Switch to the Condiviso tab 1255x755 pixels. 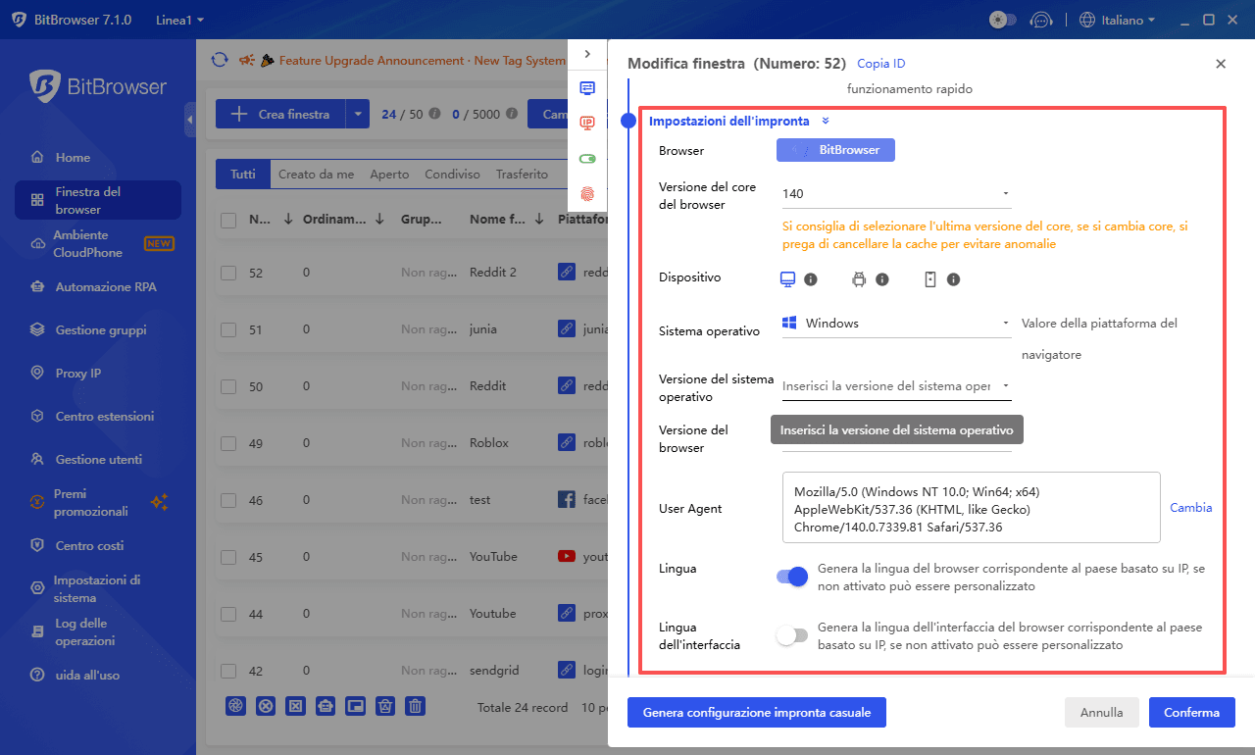[x=452, y=174]
